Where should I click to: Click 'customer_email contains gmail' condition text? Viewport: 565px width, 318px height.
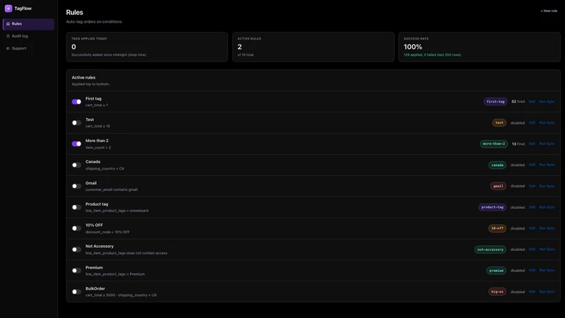(x=112, y=189)
